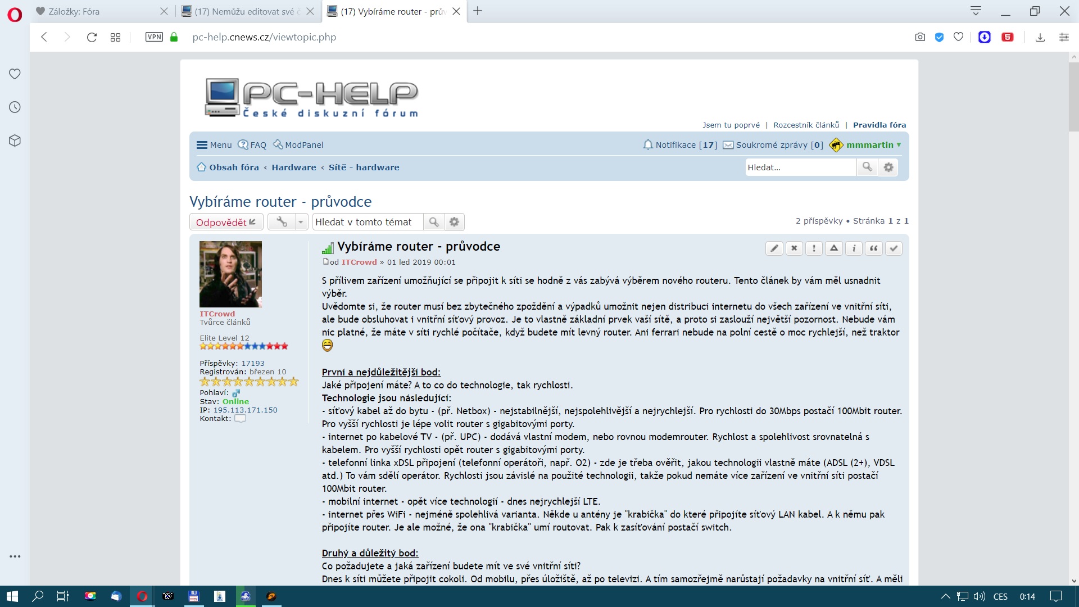Open the forum Menu dropdown
Screen dimensions: 1079x607
point(214,145)
